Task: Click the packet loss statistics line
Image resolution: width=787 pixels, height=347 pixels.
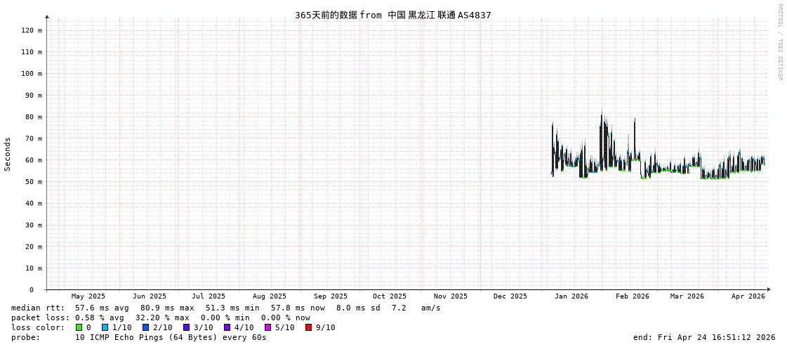Action: tap(160, 317)
